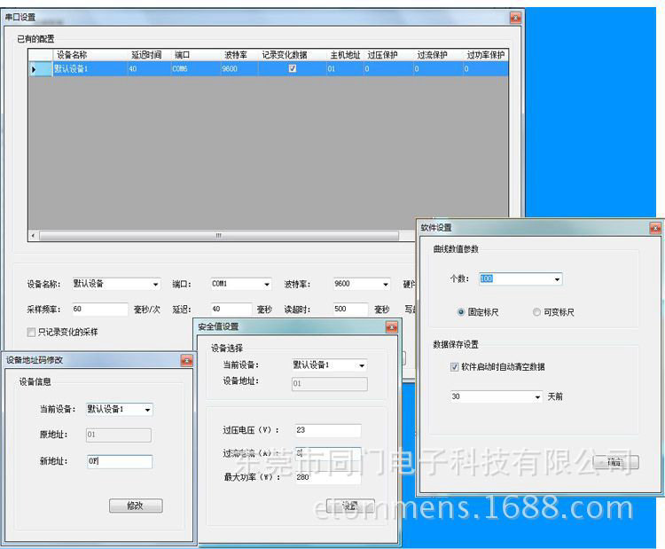Click the table's horizontal scrollbar
This screenshot has height=549, width=665.
pyautogui.click(x=217, y=236)
